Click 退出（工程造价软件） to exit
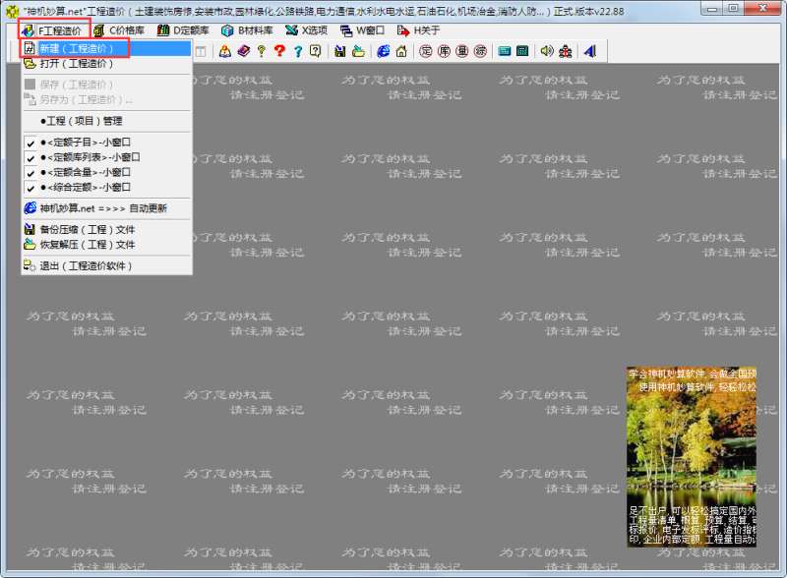The height and width of the screenshot is (578, 787). coord(85,265)
